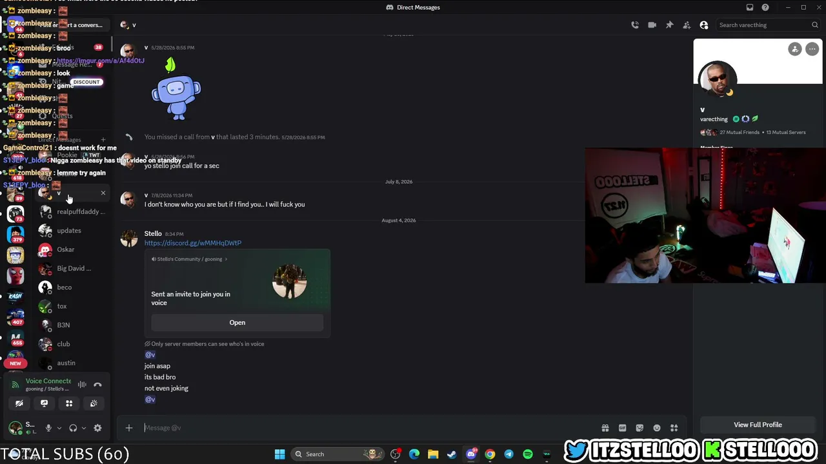This screenshot has height=464, width=826.
Task: Open Spotify from taskbar
Action: (x=528, y=454)
